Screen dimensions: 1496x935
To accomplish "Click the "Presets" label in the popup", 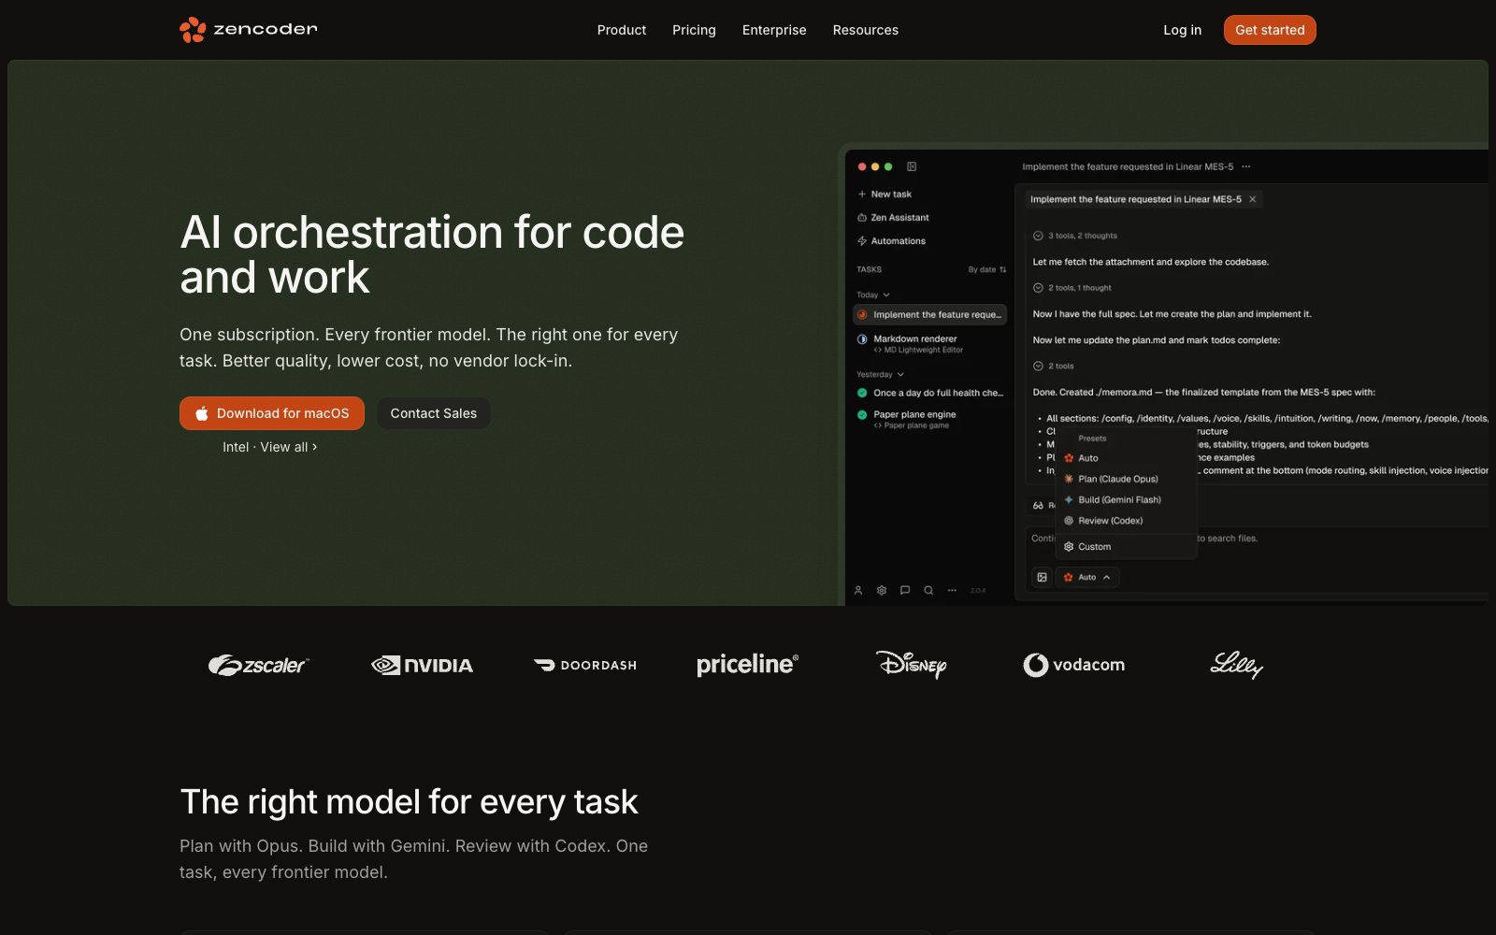I will point(1092,439).
